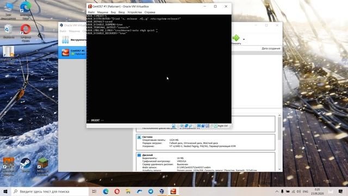
Task: Click the Дисплей section monitor icon
Action: 139,155
